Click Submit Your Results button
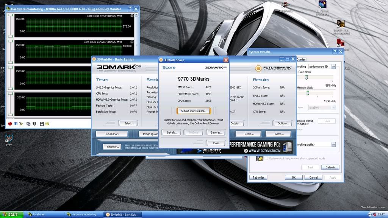 coord(194,111)
